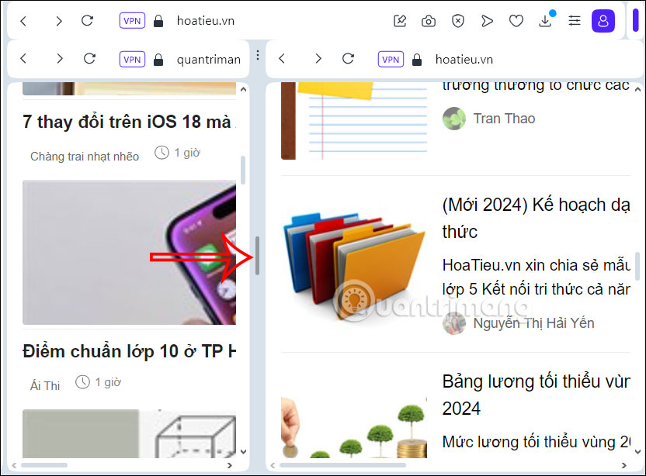Click left pane scroll down arrow

coord(243,452)
